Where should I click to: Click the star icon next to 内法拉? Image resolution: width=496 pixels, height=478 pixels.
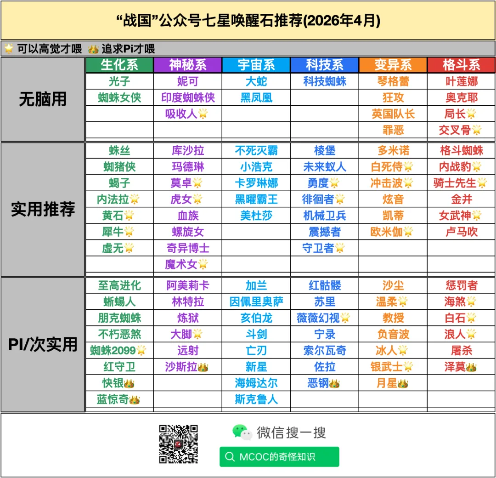tap(135, 199)
